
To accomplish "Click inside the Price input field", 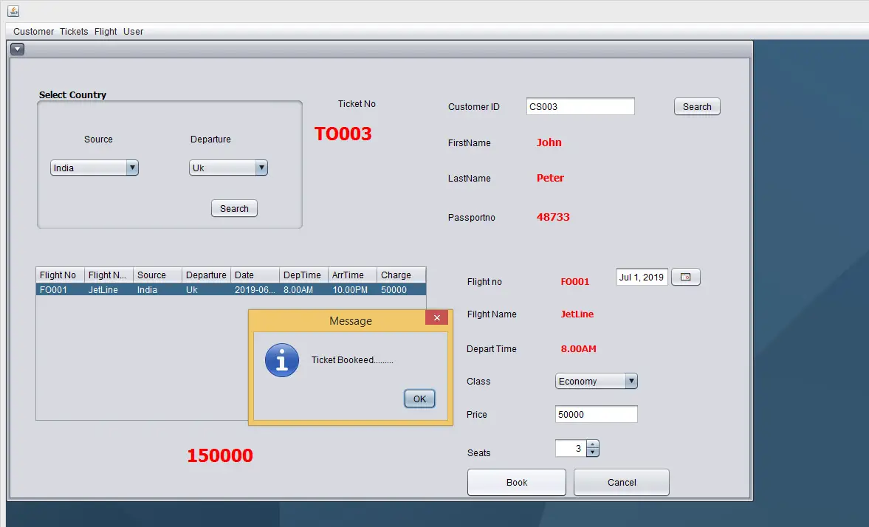I will (x=596, y=414).
